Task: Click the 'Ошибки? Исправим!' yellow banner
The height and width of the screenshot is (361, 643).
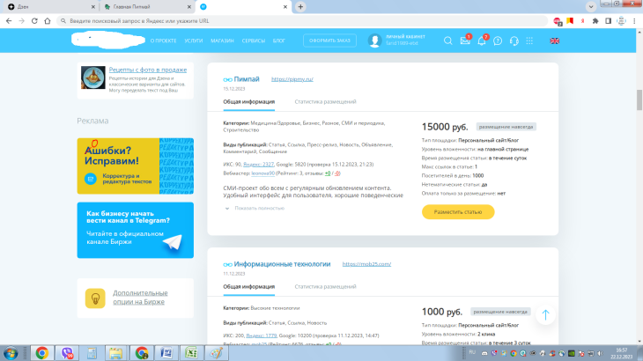Action: coord(136,166)
